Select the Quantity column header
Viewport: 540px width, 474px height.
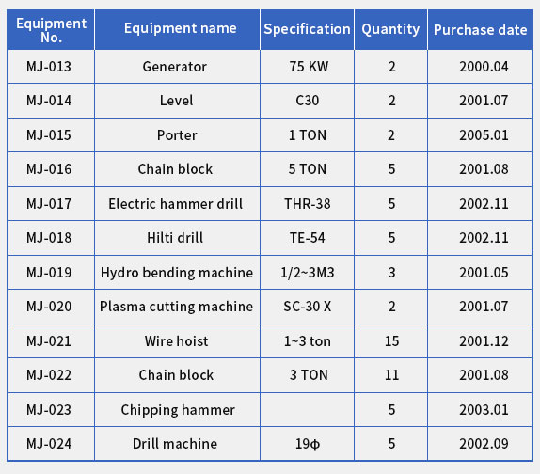tap(390, 29)
